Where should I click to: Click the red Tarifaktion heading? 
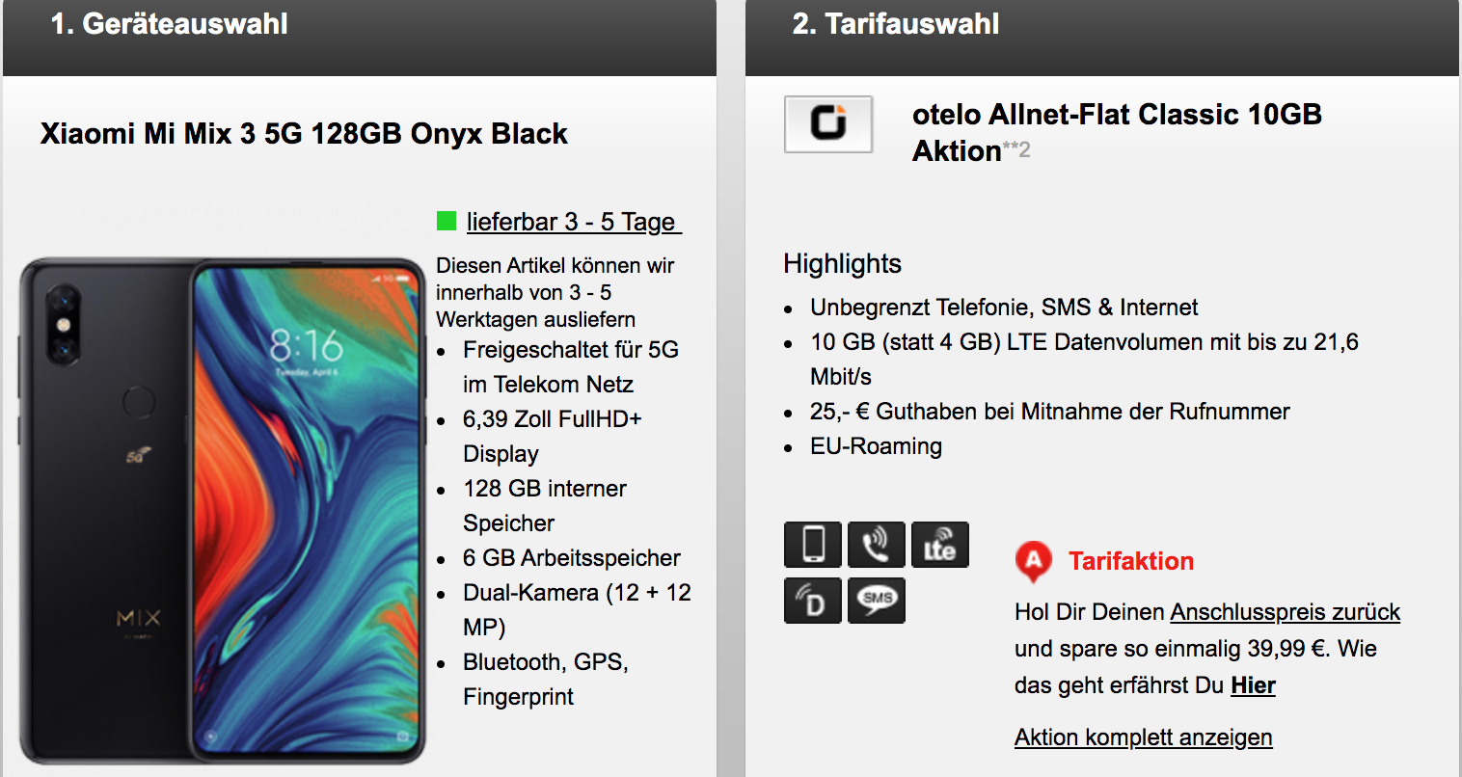pos(1131,561)
